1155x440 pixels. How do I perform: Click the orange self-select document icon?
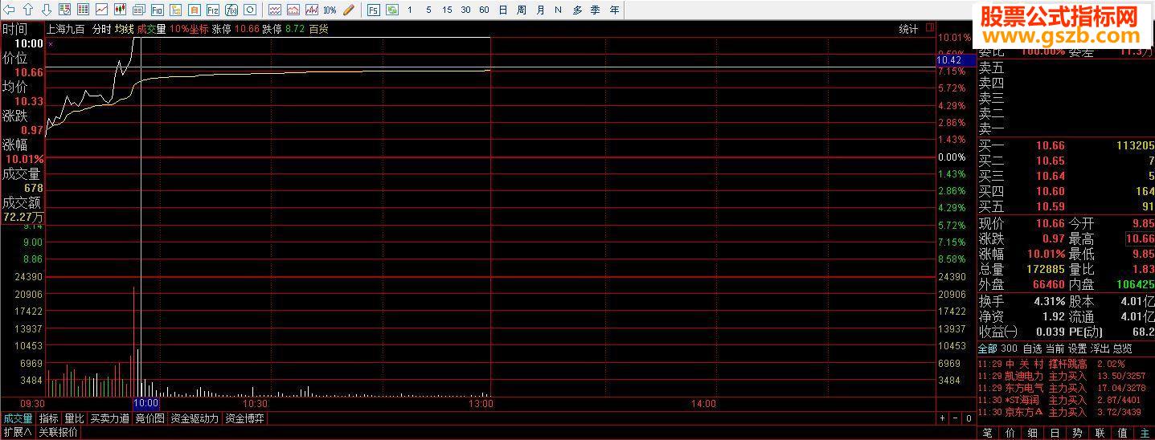point(194,10)
